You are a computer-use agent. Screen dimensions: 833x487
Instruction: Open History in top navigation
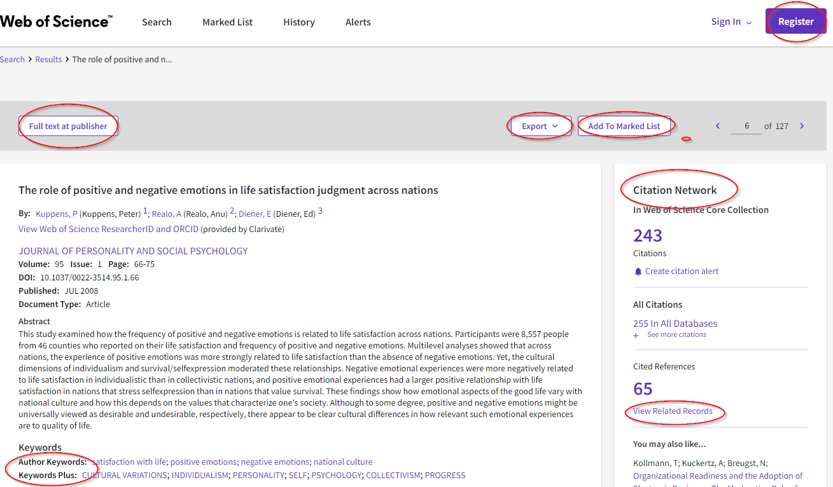[x=299, y=22]
